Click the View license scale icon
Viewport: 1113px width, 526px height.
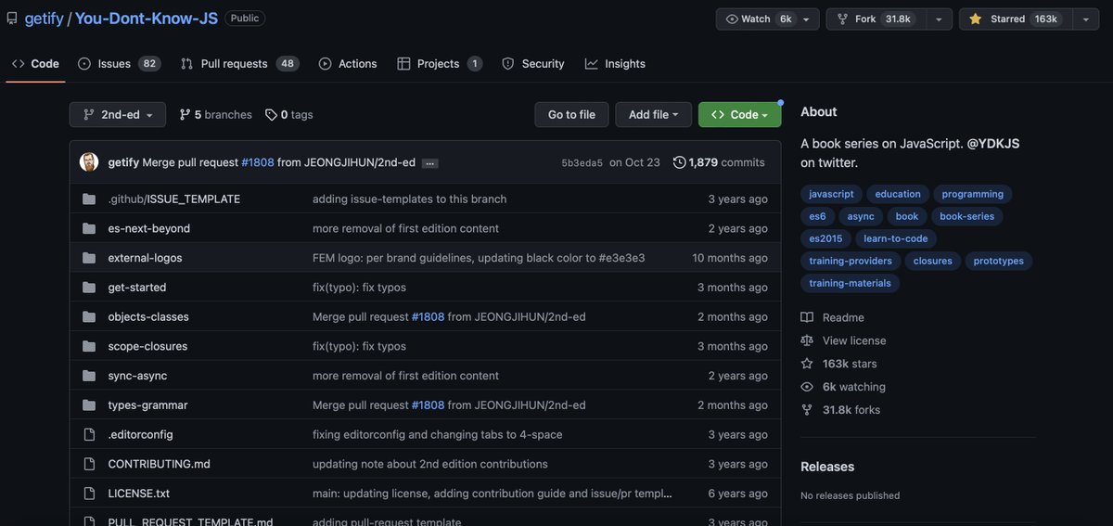[x=807, y=340]
